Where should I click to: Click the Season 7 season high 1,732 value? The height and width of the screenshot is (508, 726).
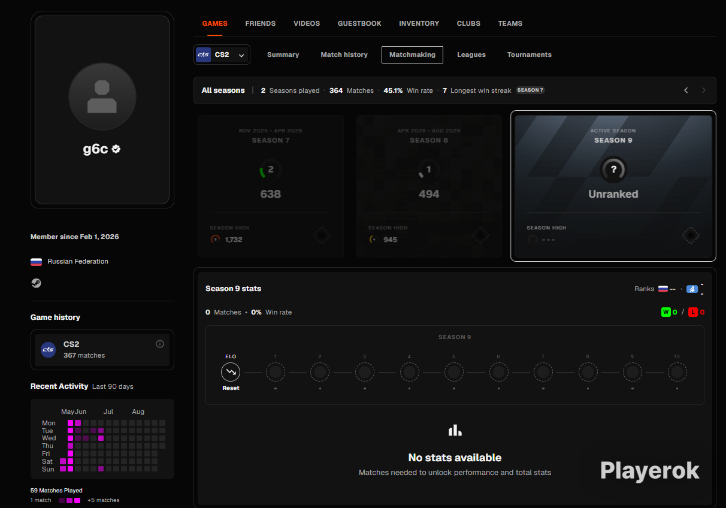pyautogui.click(x=234, y=240)
